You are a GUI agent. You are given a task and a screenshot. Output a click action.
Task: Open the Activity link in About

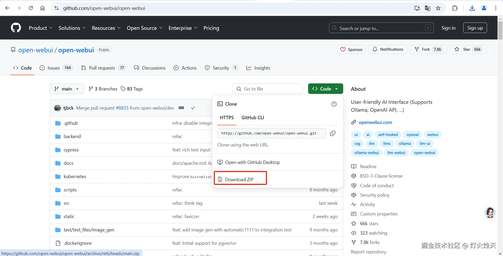point(367,204)
